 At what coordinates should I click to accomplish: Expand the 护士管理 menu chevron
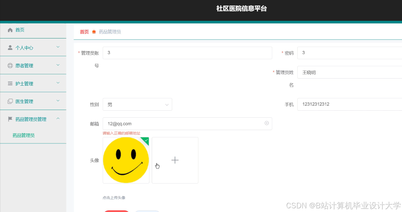click(x=58, y=83)
